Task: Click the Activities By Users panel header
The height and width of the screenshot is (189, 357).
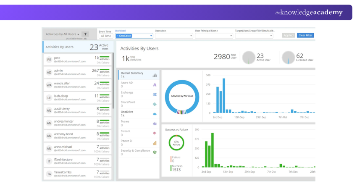Action: pos(77,47)
